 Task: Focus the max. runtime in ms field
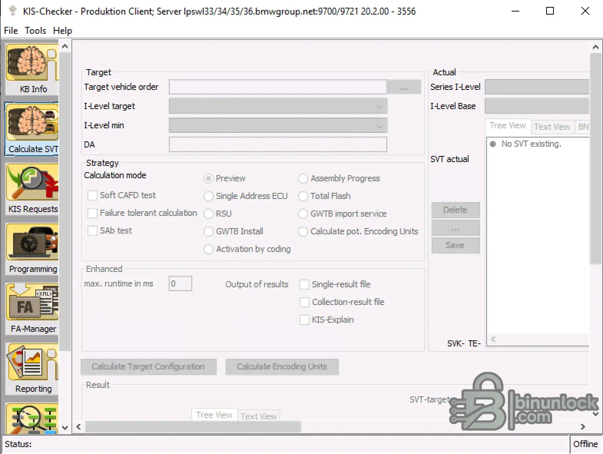(180, 283)
